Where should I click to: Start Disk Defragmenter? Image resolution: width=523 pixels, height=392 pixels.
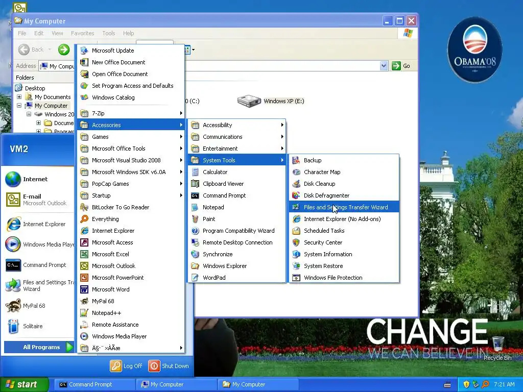point(344,195)
